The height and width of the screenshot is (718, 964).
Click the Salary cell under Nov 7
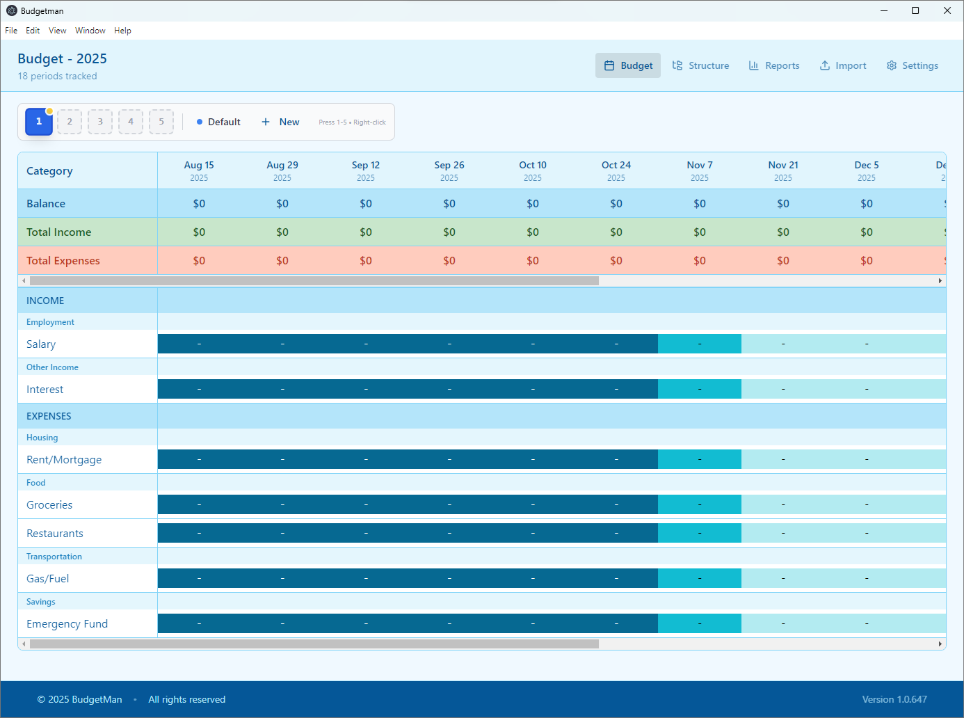pos(700,343)
